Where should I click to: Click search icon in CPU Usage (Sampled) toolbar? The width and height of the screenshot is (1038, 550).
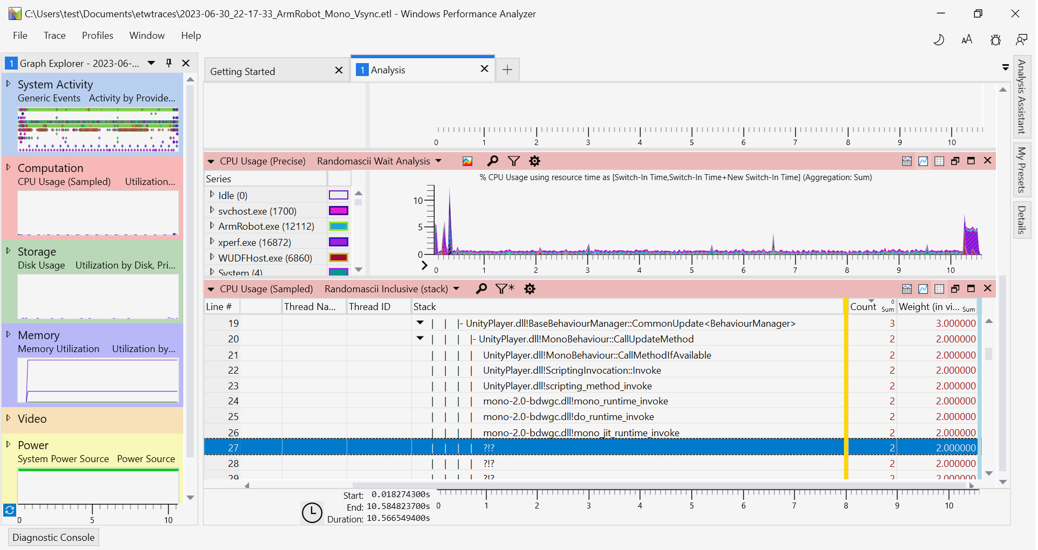click(481, 289)
